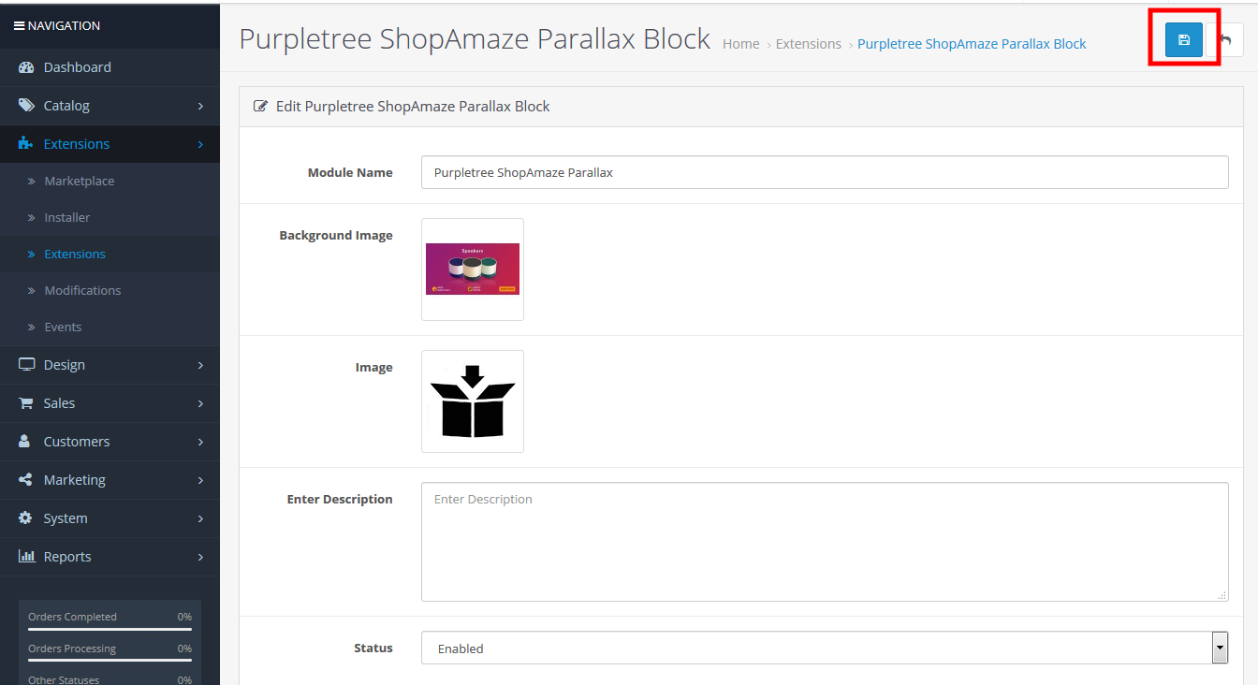Open the Status dropdown set to Enabled
The height and width of the screenshot is (685, 1258).
pos(825,648)
